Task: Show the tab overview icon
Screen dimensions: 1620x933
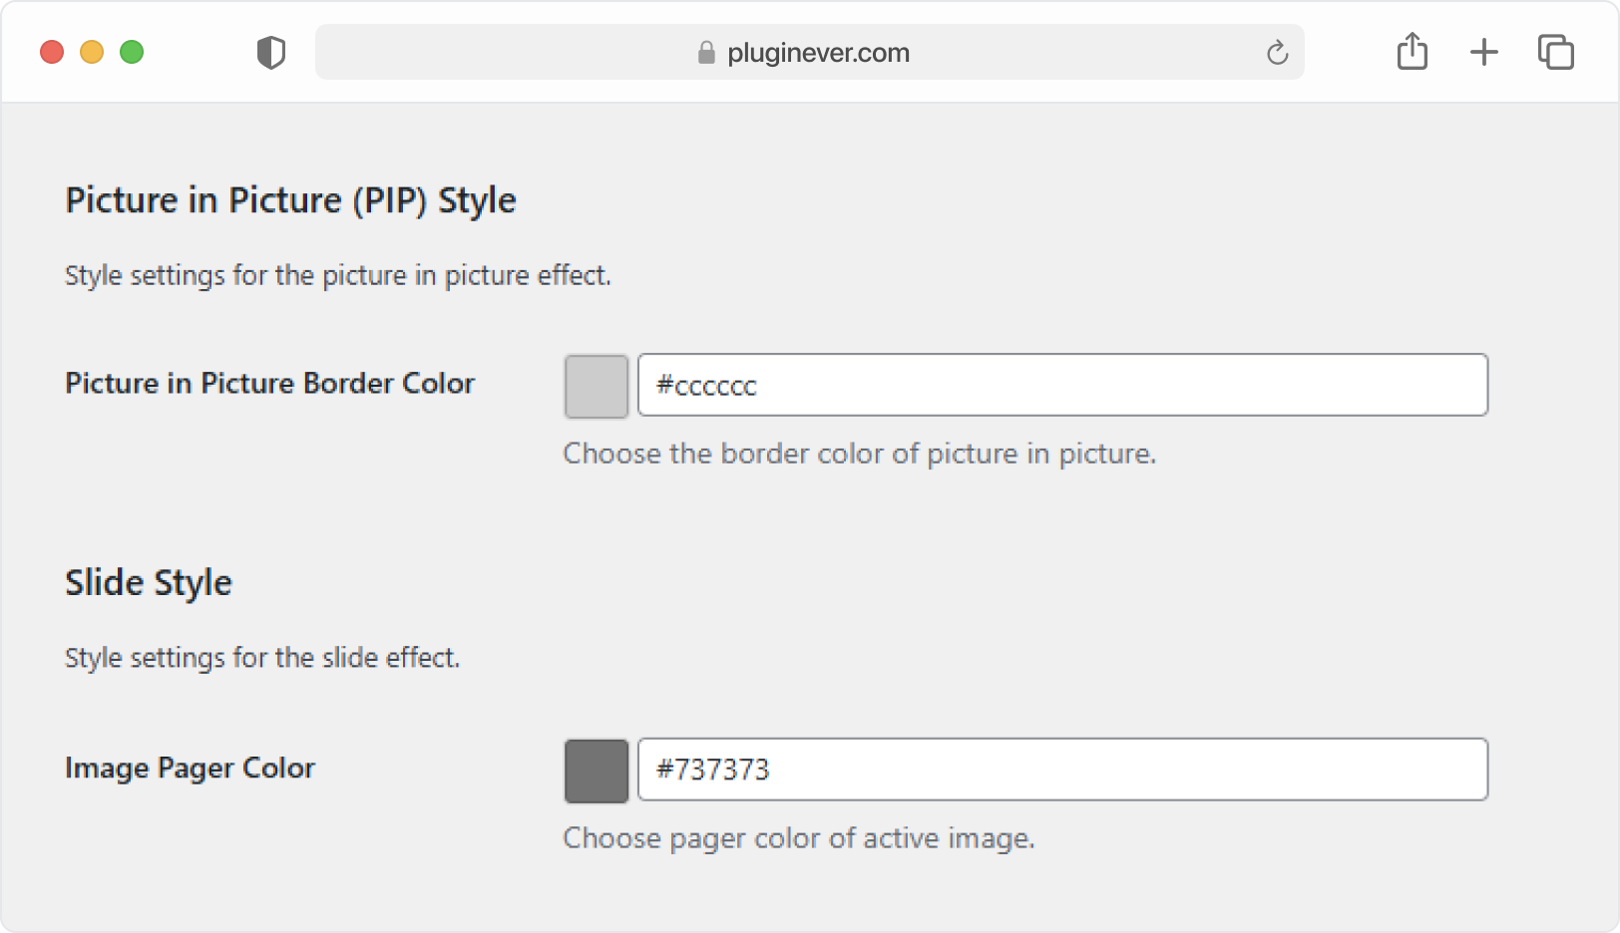Action: (x=1555, y=52)
